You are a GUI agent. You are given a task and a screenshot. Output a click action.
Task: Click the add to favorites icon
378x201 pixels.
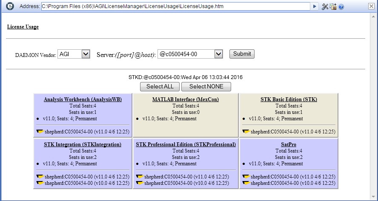point(333,6)
